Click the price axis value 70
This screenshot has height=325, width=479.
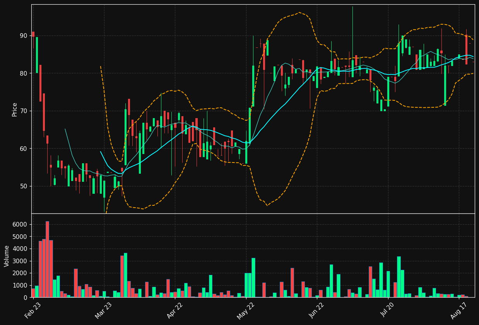pyautogui.click(x=24, y=111)
